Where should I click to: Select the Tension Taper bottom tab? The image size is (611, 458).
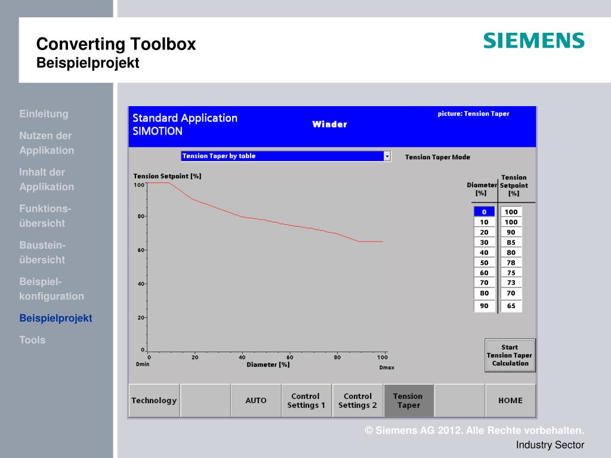pyautogui.click(x=408, y=400)
